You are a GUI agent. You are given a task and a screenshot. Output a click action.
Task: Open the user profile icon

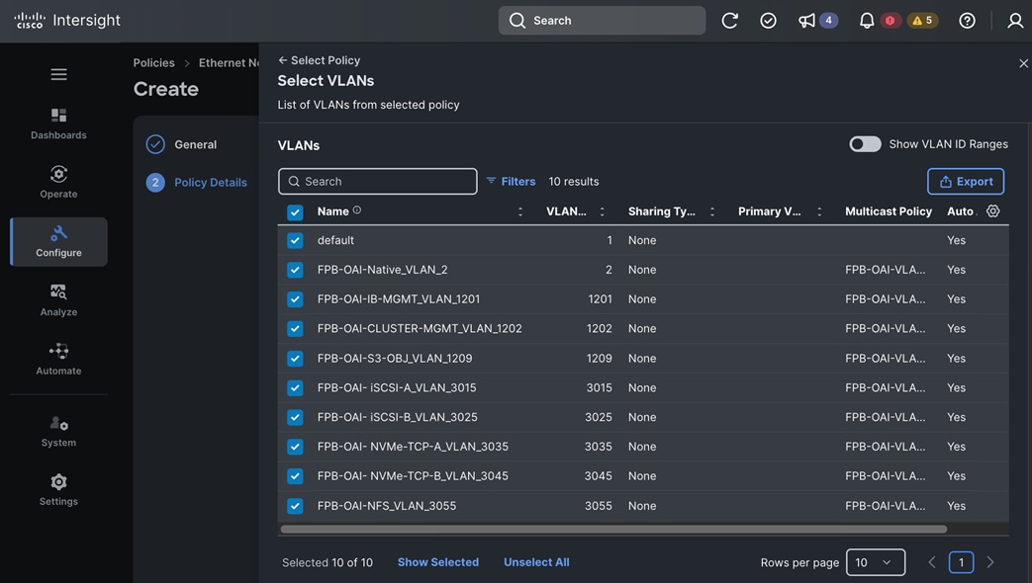pos(1015,21)
